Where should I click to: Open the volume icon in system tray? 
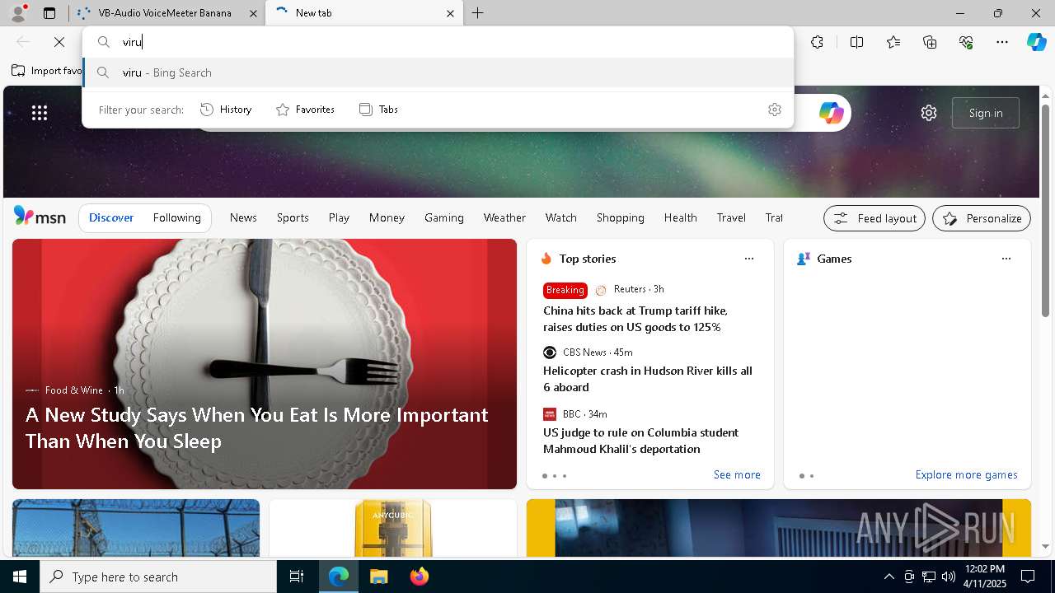tap(949, 577)
